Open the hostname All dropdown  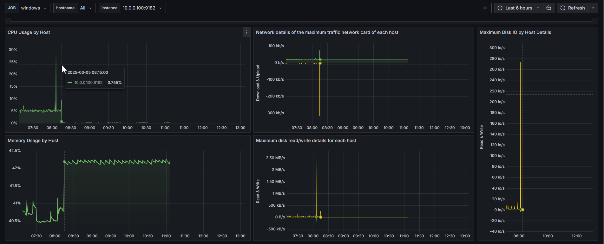click(x=86, y=8)
